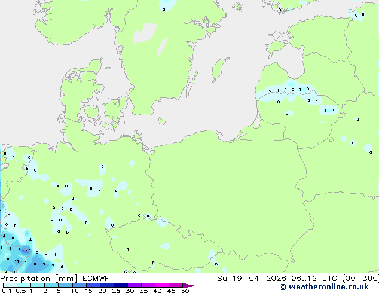Click the '7' precipitation value on the map

(44, 265)
